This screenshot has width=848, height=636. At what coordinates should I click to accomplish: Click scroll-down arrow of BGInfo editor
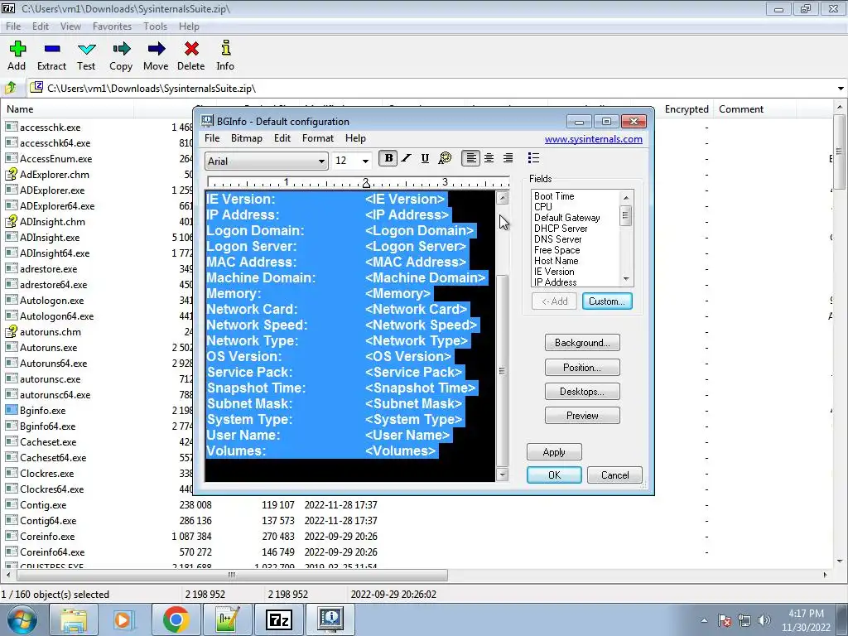[502, 475]
